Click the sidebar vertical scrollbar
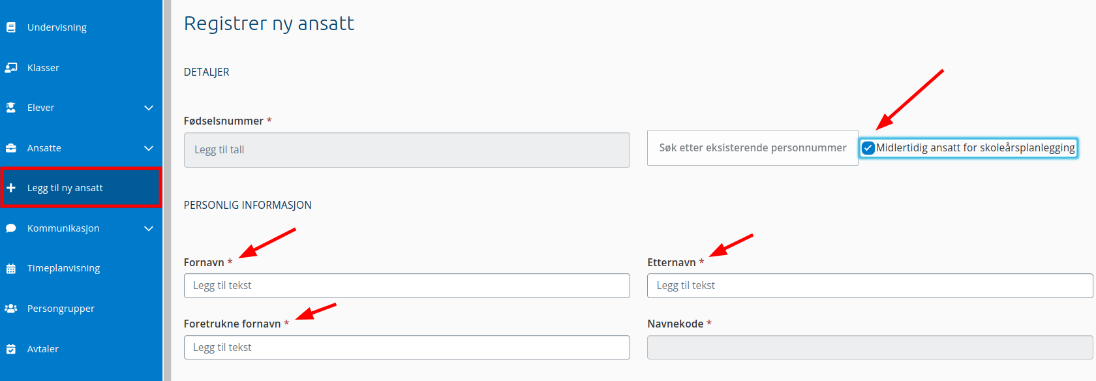The height and width of the screenshot is (381, 1096). coord(166,190)
